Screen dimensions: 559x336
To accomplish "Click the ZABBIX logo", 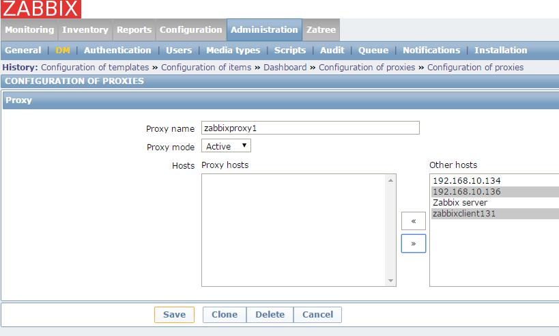I will point(41,9).
